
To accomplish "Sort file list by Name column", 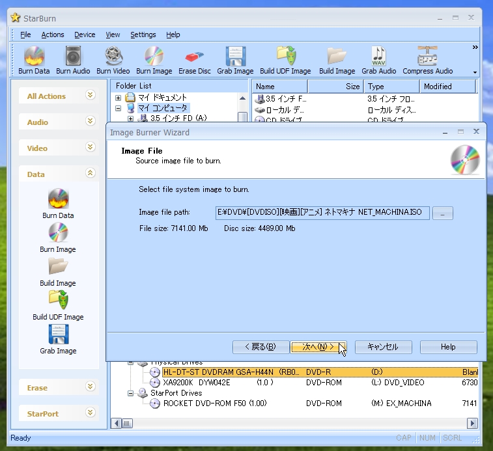I will pyautogui.click(x=279, y=87).
